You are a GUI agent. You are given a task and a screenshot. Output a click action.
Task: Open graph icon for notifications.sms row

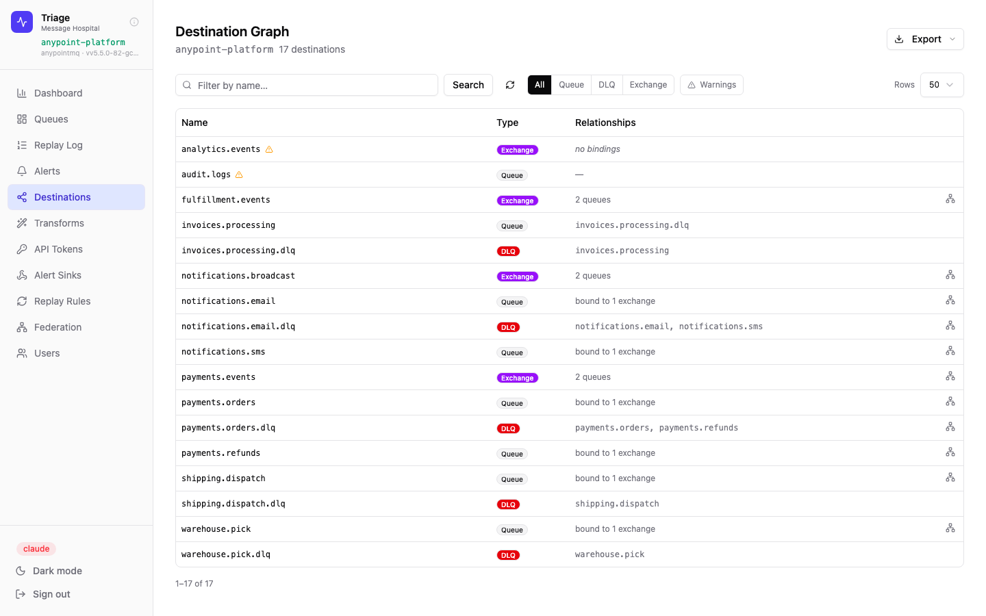pyautogui.click(x=950, y=351)
